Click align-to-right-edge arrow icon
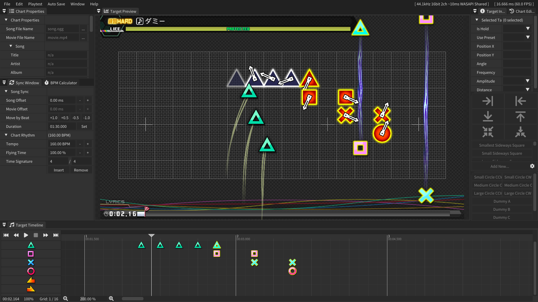Screen dimensions: 538x302 point(488,101)
